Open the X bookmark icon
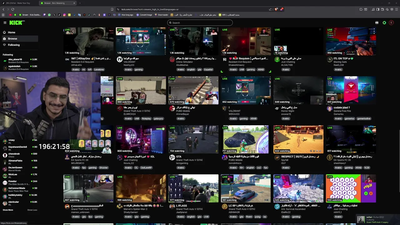 tap(54, 15)
